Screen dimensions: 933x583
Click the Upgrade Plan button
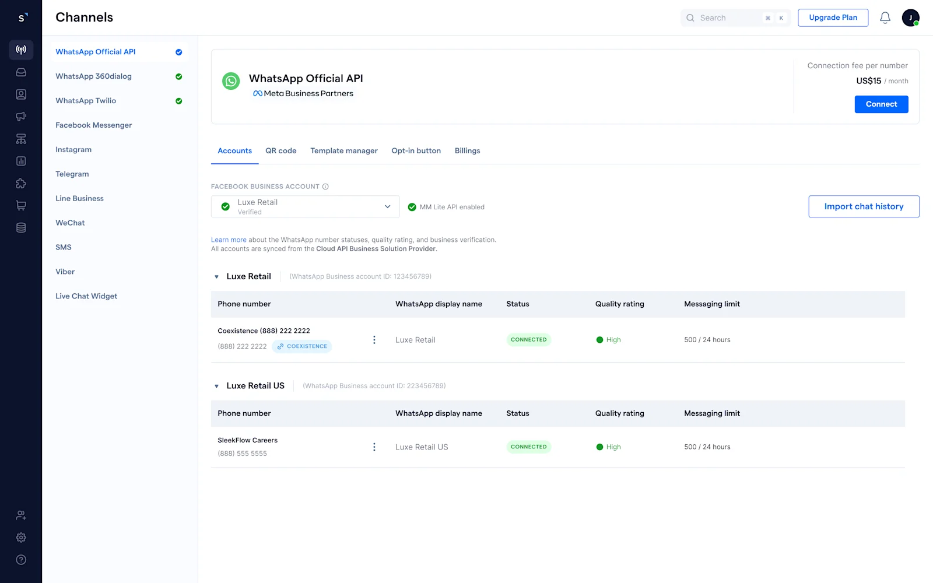833,17
